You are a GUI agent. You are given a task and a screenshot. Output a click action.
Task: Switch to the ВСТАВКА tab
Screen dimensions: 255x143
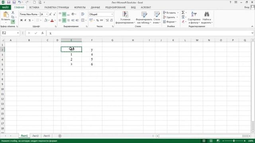[x=34, y=8]
